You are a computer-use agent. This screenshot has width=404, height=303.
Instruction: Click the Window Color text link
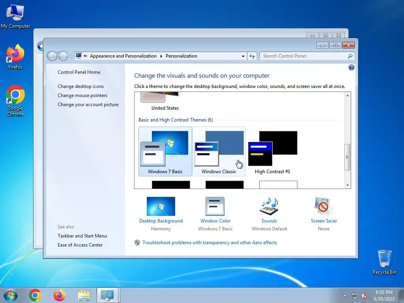pos(215,221)
